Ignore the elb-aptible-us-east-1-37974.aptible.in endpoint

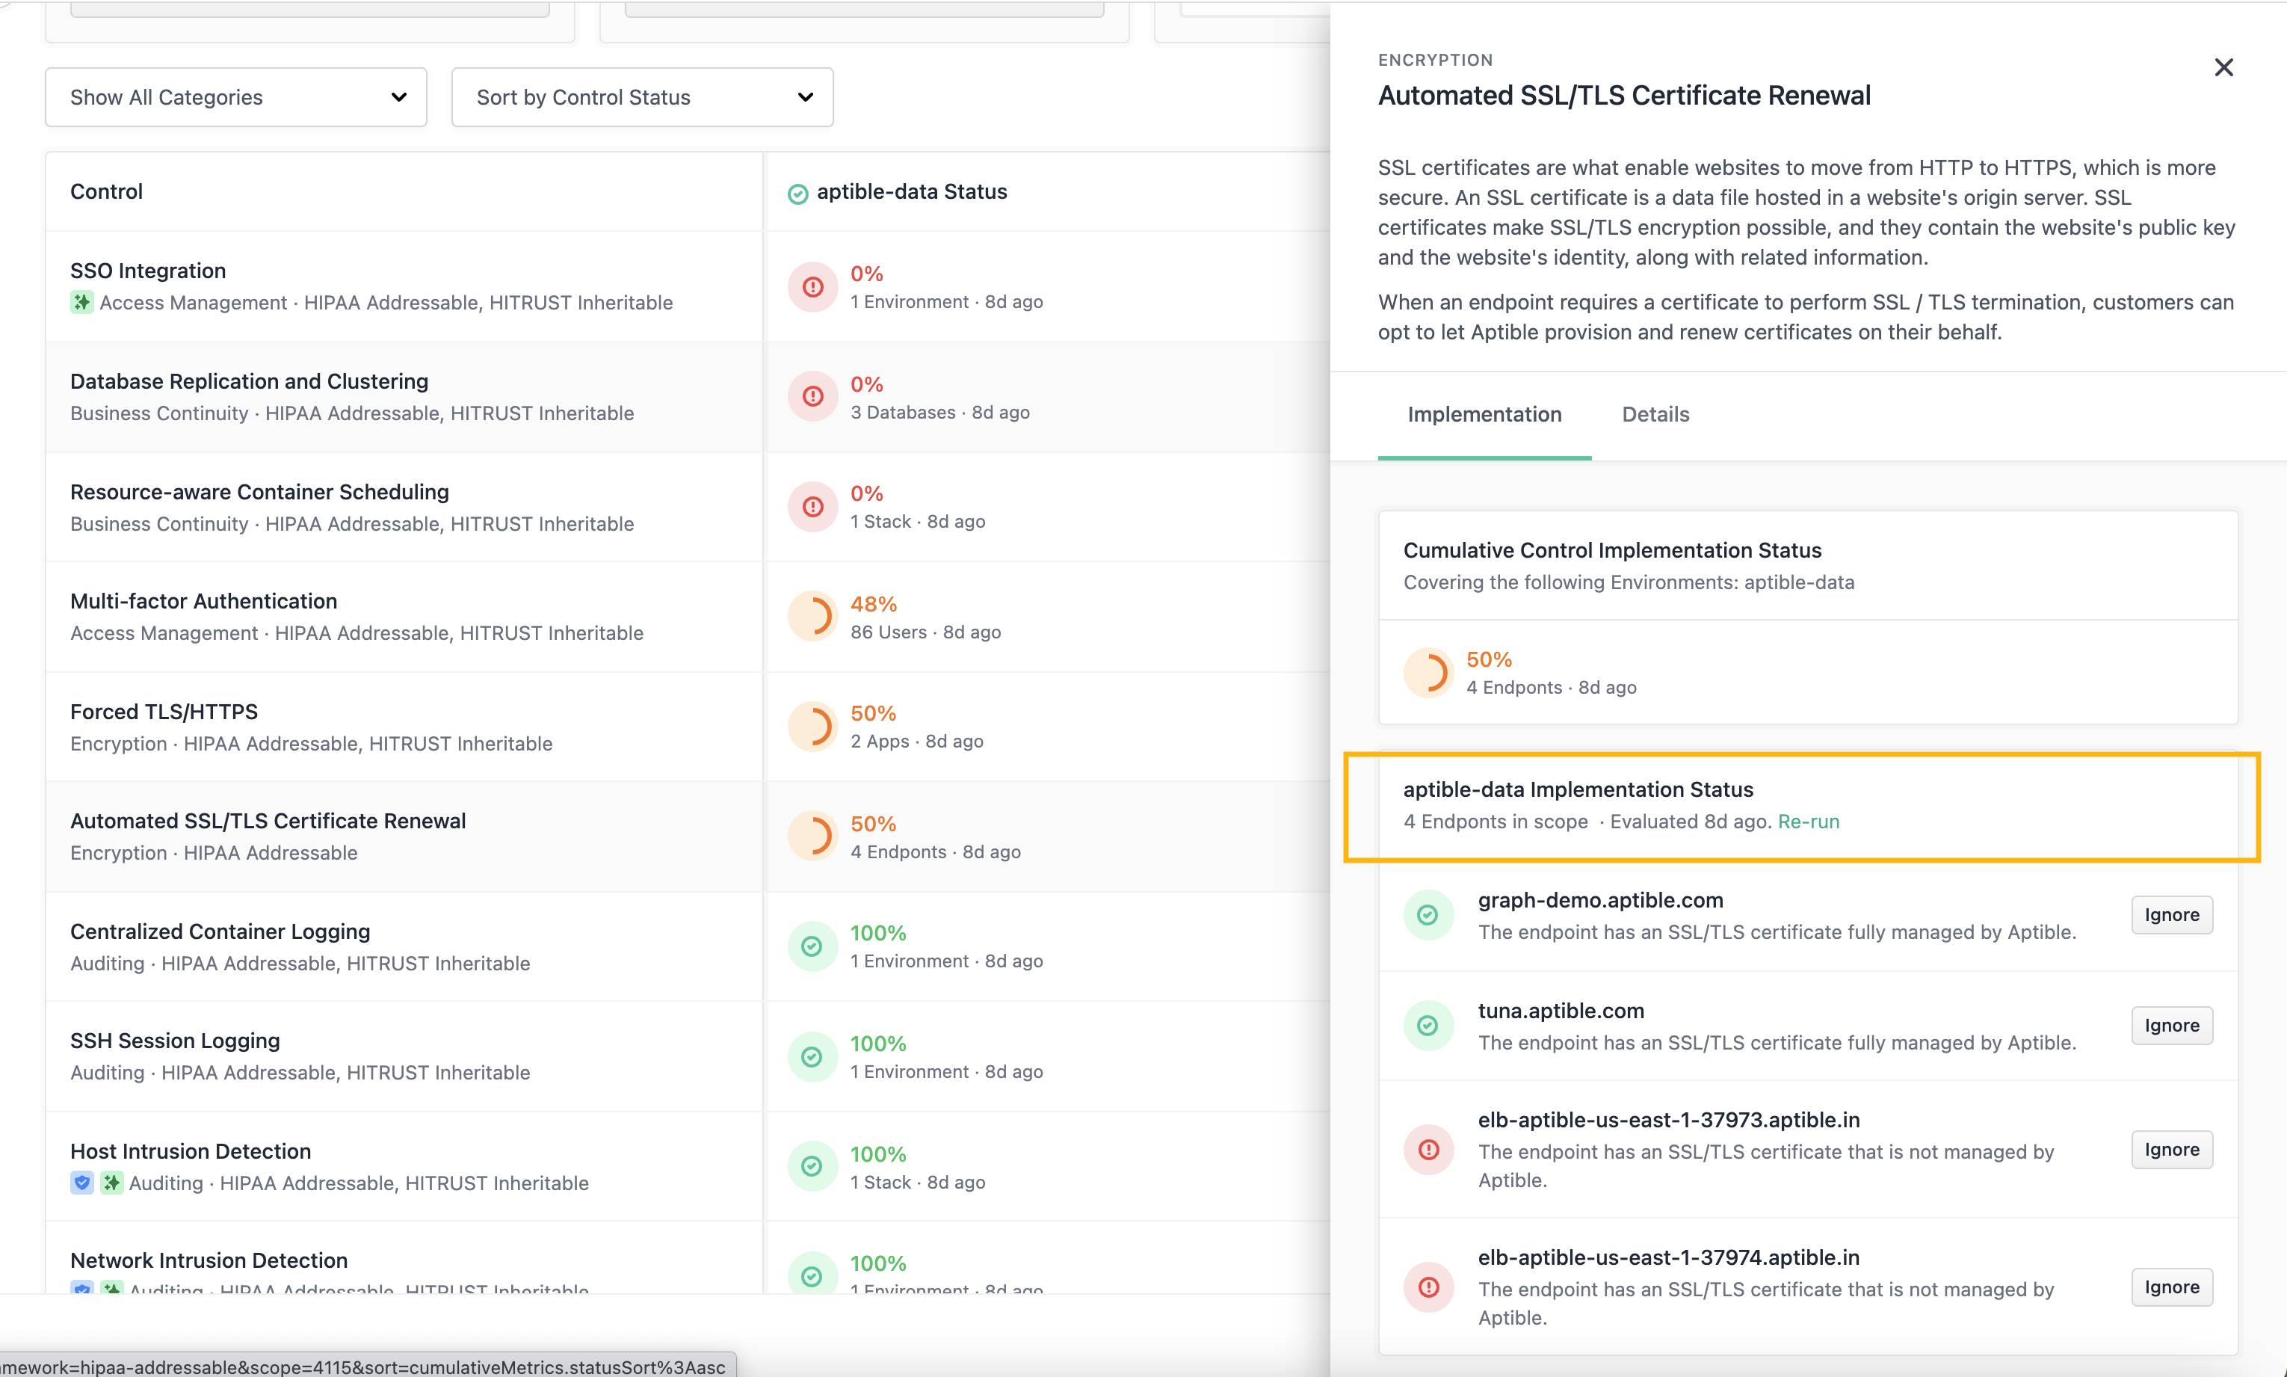2171,1287
